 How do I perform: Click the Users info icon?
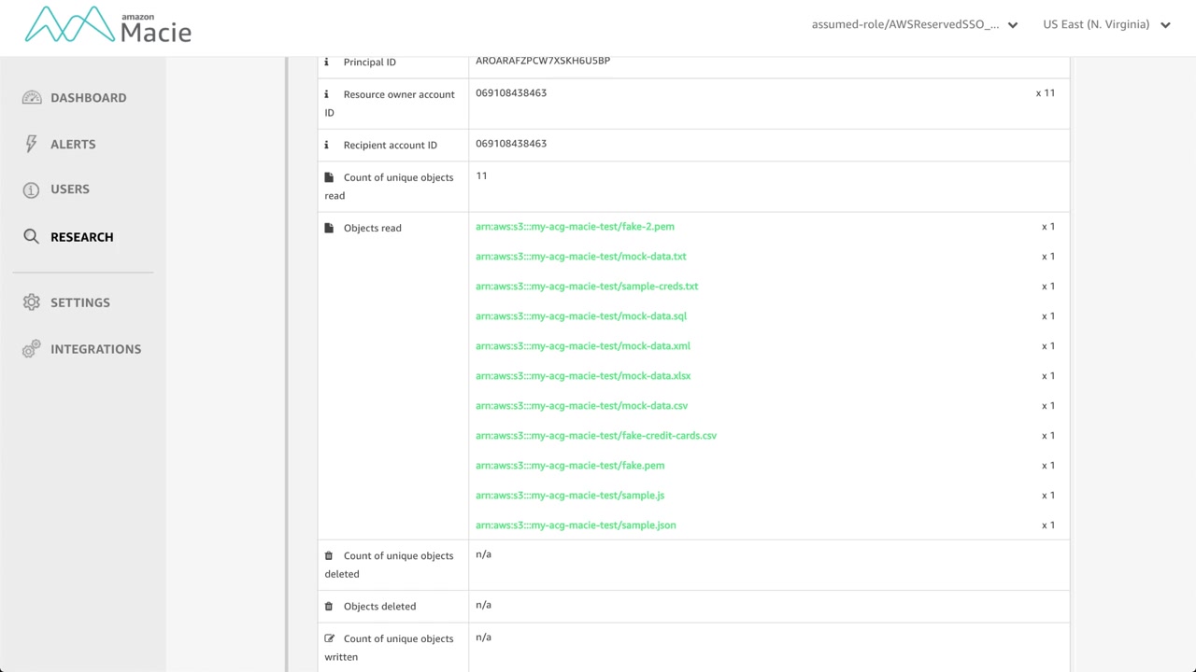[x=32, y=189]
